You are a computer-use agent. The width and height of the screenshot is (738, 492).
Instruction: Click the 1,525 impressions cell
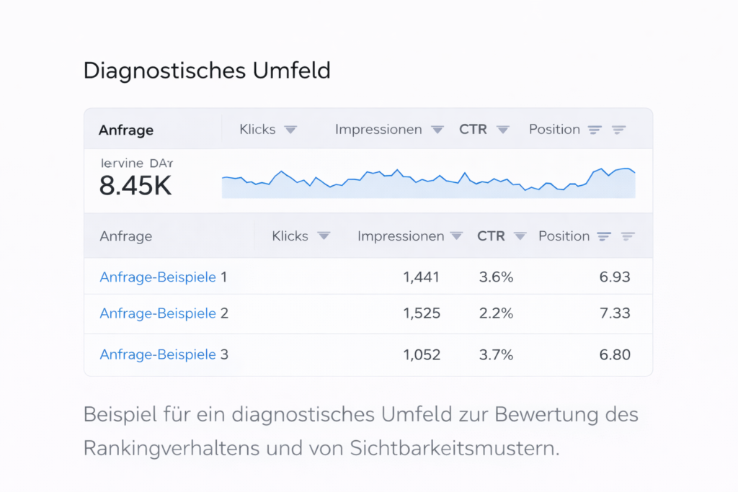pyautogui.click(x=422, y=313)
